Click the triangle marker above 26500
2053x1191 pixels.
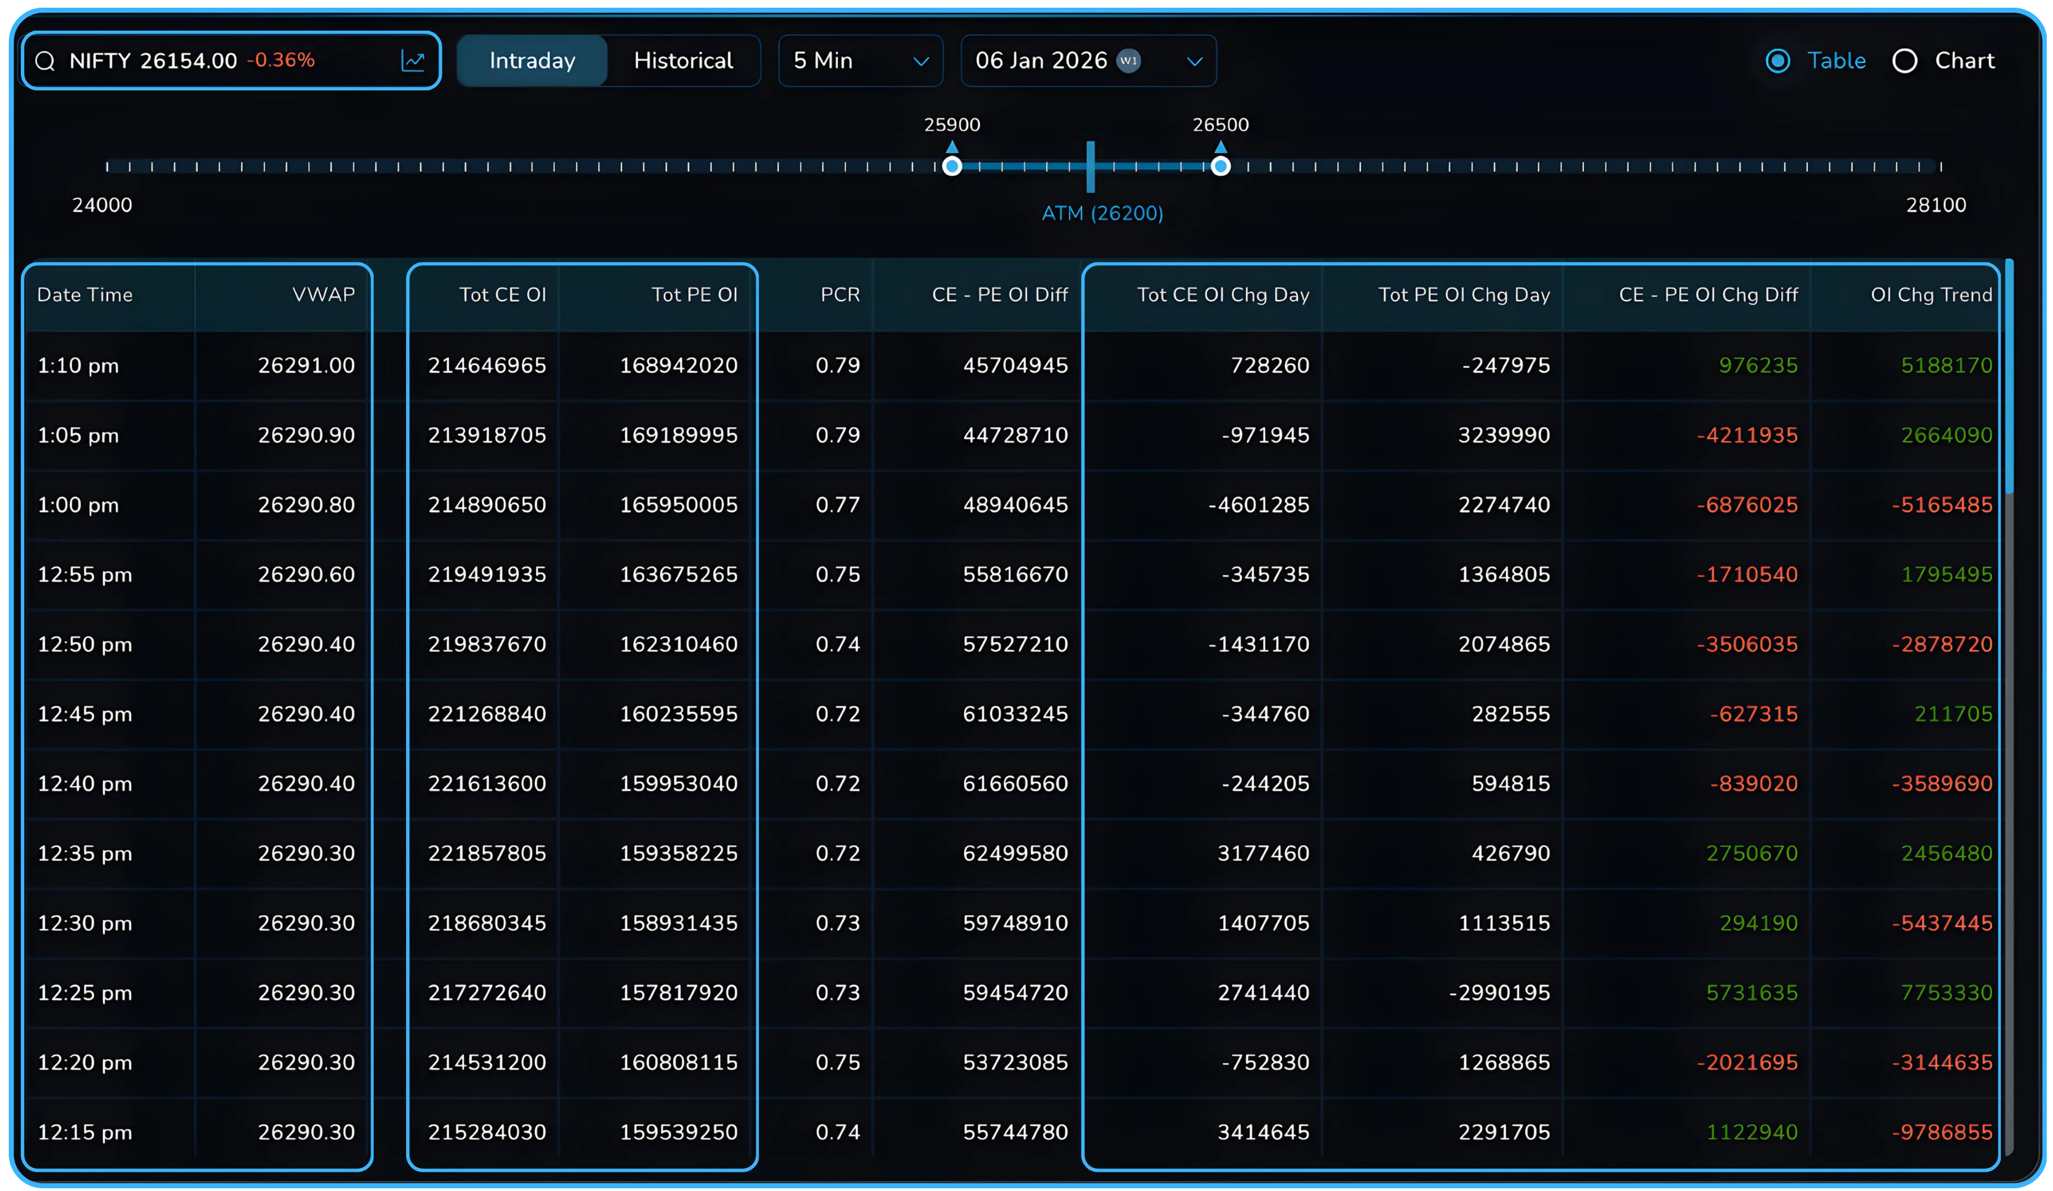(x=1221, y=147)
